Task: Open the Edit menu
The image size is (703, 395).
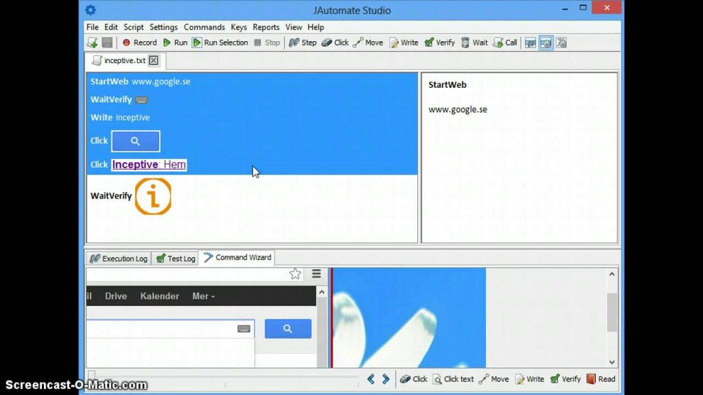Action: (111, 27)
